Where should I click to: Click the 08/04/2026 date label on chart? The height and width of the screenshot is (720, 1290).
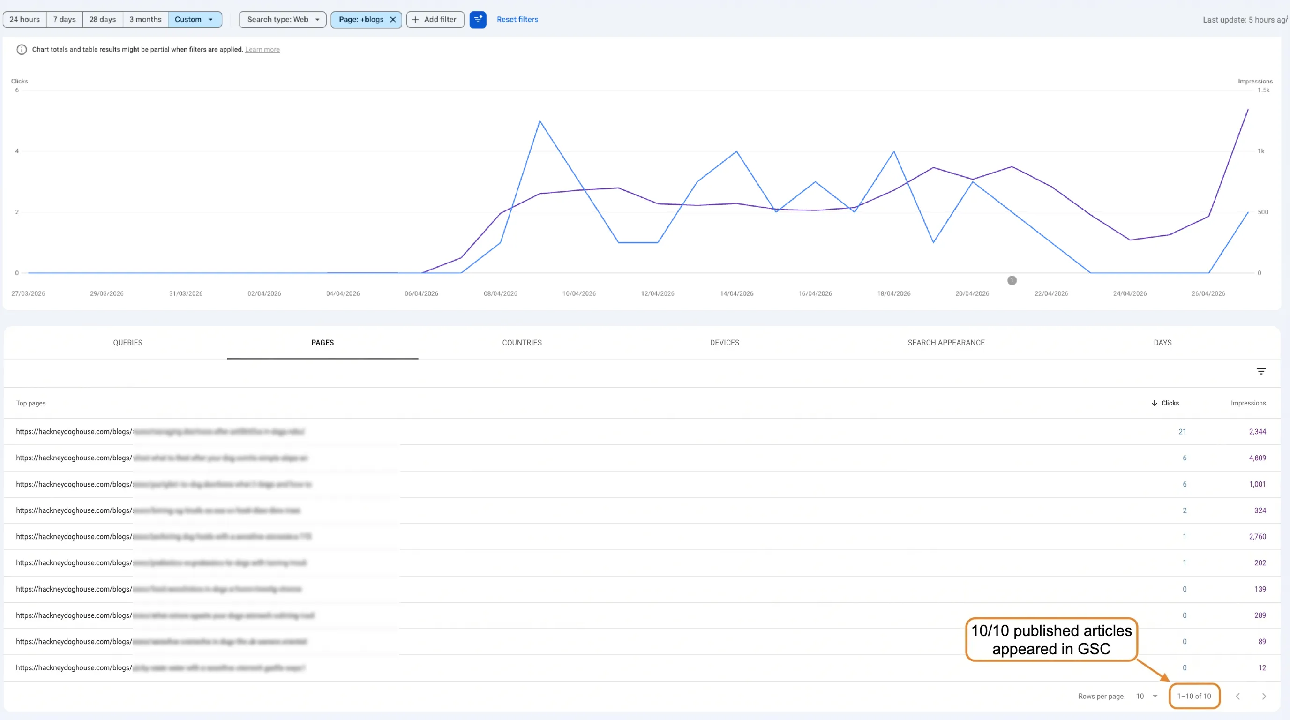(x=500, y=293)
